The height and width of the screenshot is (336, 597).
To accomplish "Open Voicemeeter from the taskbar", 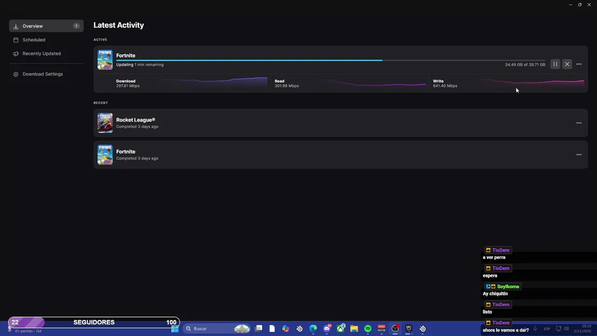I will click(x=382, y=329).
